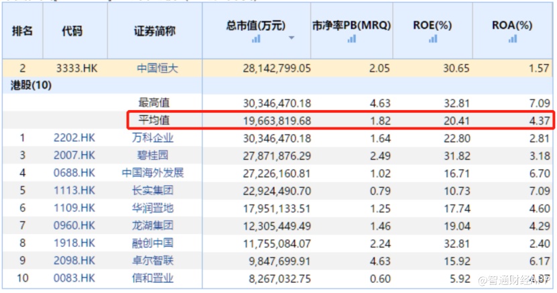557x293 pixels.
Task: Select the 总市值(万元) column header text
Action: coord(256,25)
